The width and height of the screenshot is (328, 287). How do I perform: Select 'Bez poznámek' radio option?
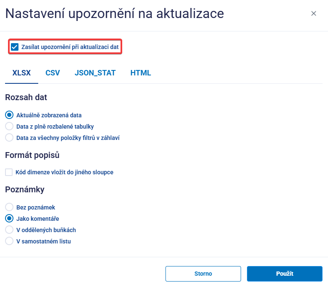point(9,207)
